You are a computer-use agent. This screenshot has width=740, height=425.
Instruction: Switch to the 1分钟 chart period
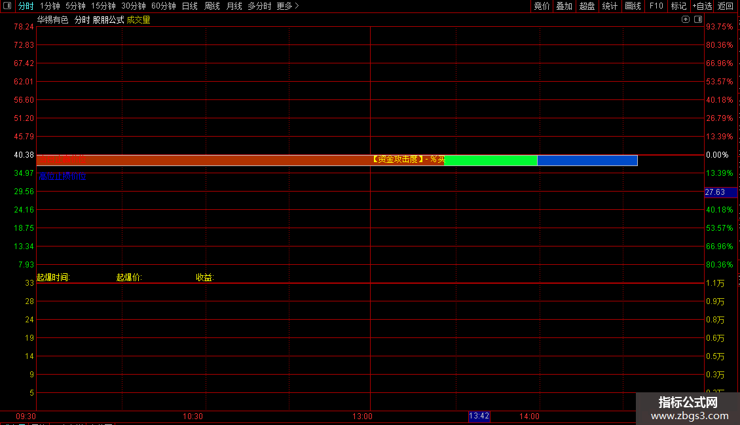pos(50,6)
